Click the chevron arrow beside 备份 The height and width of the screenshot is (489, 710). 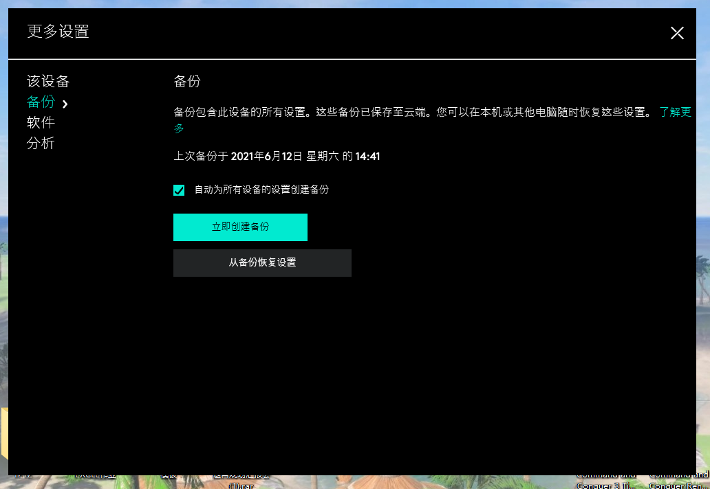(x=65, y=104)
